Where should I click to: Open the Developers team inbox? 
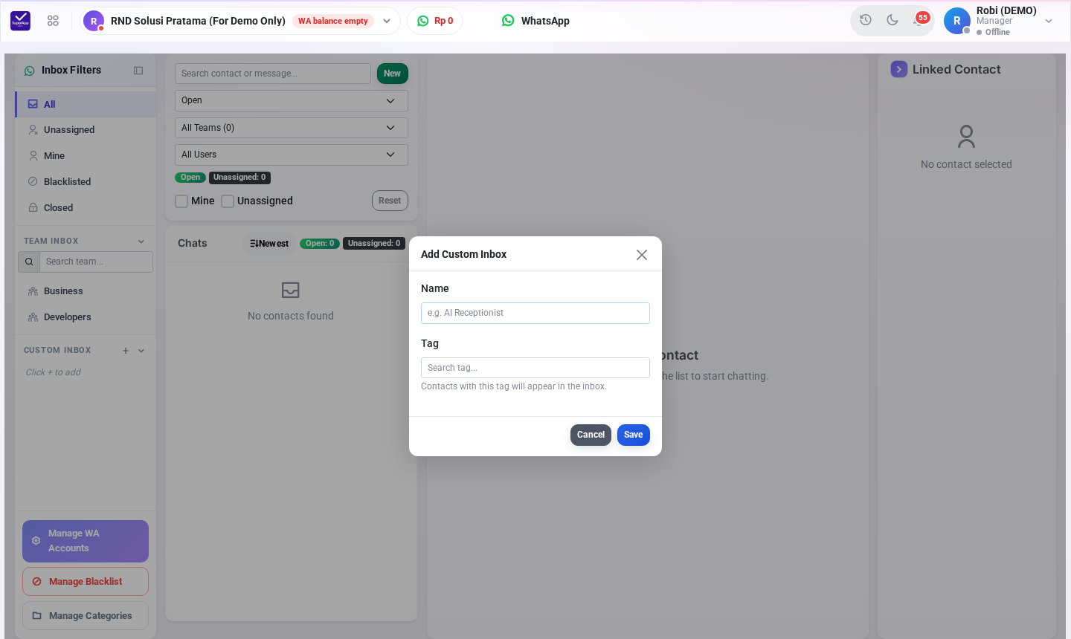86,317
